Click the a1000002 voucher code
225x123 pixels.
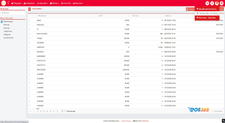click(40, 106)
